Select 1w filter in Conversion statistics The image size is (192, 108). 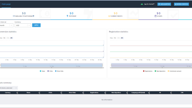point(4,38)
